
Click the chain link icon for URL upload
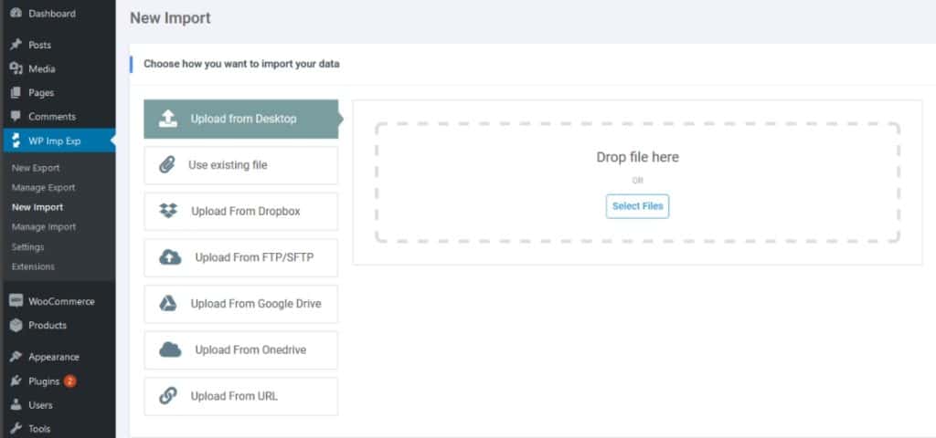pos(168,396)
